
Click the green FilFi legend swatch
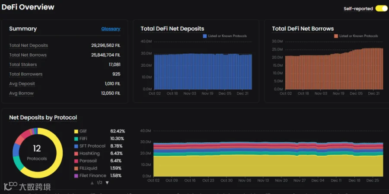coord(76,139)
